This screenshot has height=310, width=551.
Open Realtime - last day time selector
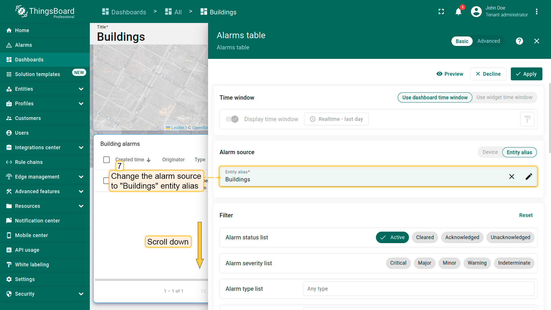[x=336, y=119]
